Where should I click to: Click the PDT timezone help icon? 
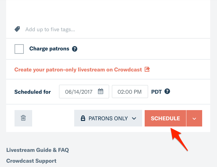click(x=167, y=92)
